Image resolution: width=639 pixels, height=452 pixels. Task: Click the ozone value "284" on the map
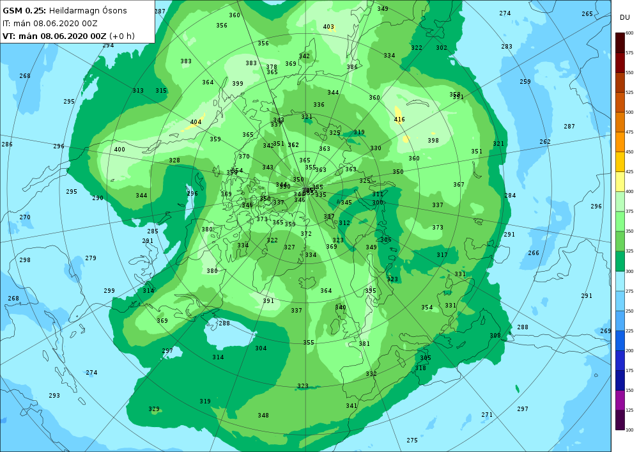tap(510, 196)
